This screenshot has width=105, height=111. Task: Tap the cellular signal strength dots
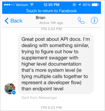point(9,5)
